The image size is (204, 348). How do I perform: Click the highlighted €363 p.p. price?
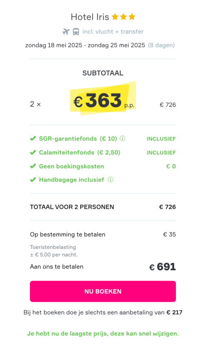click(103, 101)
